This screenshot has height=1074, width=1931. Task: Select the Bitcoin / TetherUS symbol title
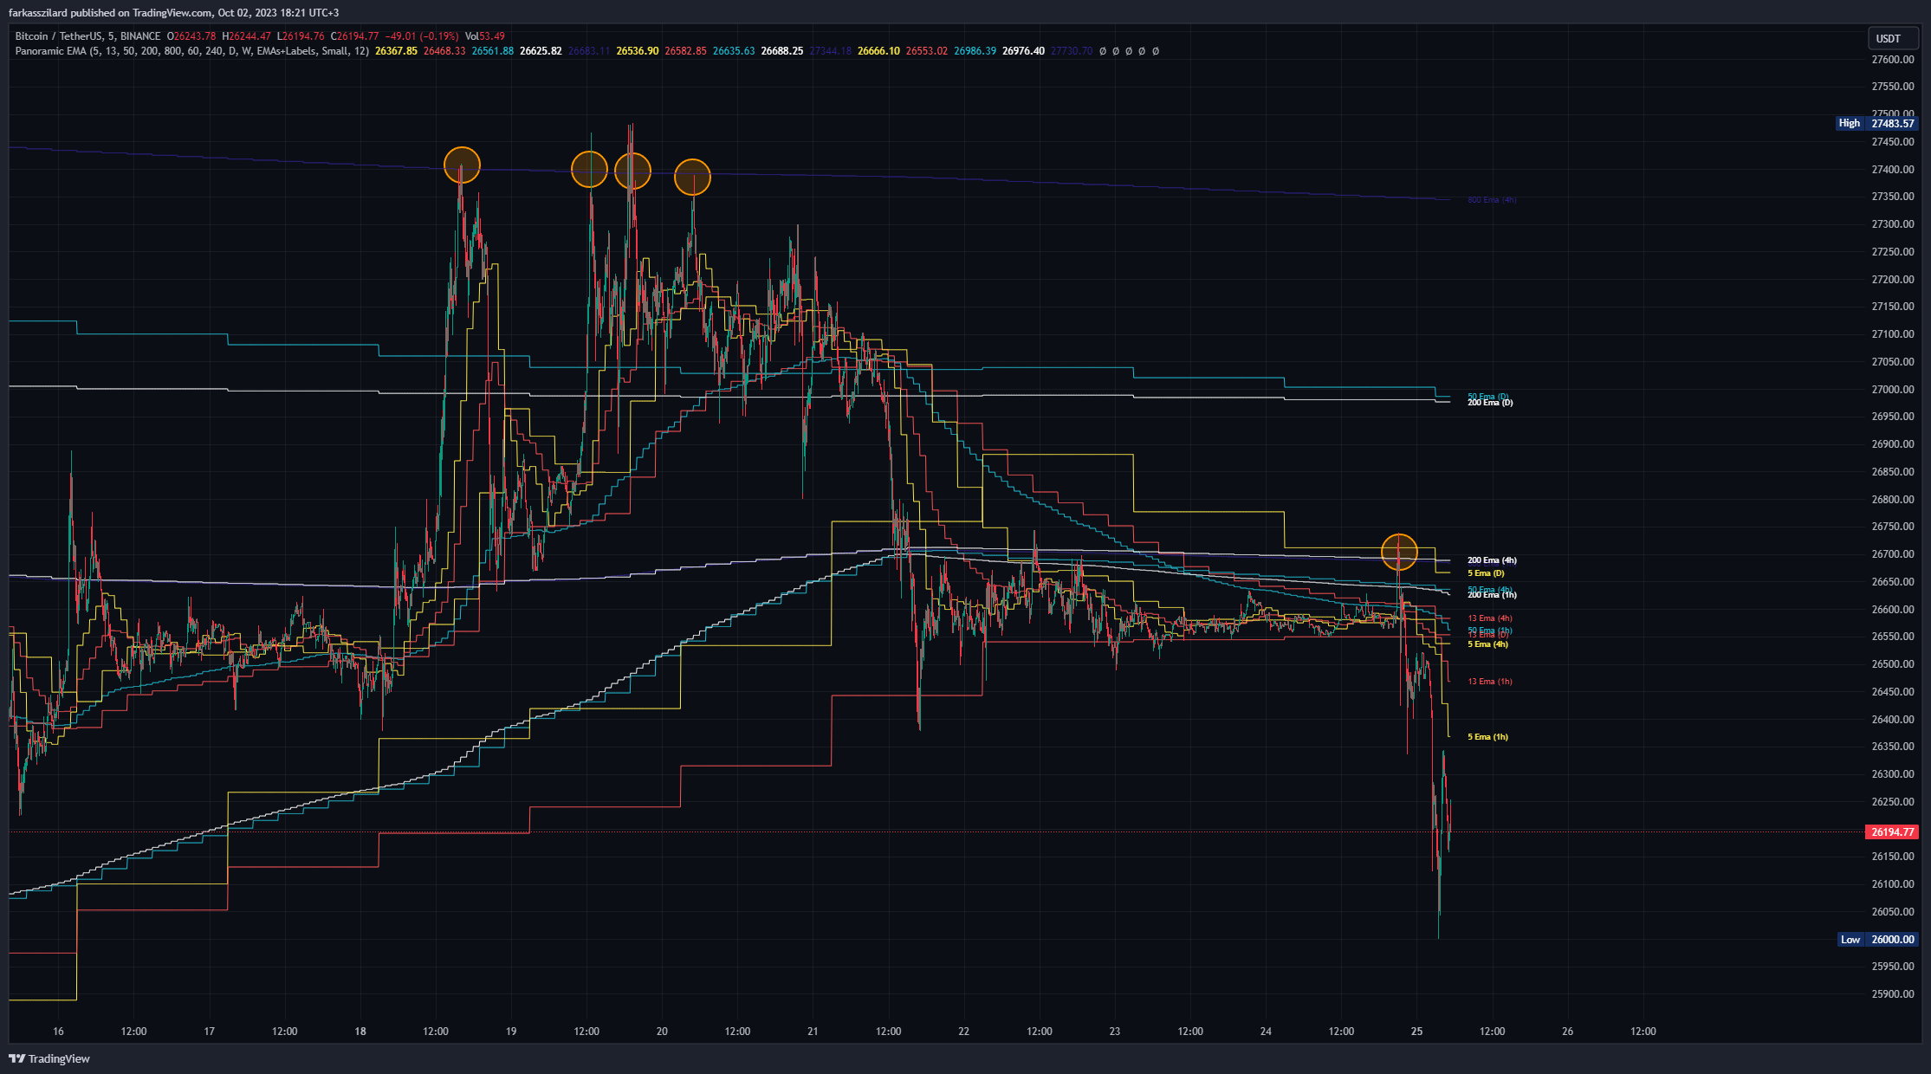point(87,36)
